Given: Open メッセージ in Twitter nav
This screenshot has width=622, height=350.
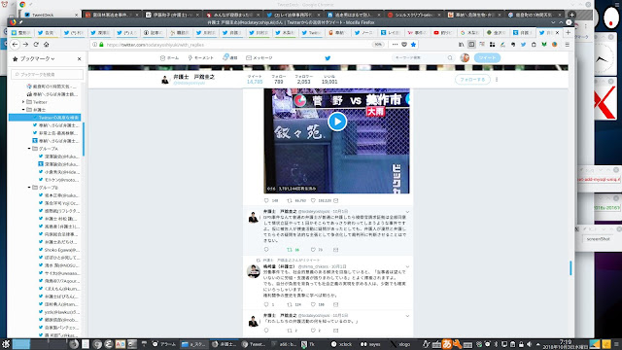Looking at the screenshot, I should point(259,58).
